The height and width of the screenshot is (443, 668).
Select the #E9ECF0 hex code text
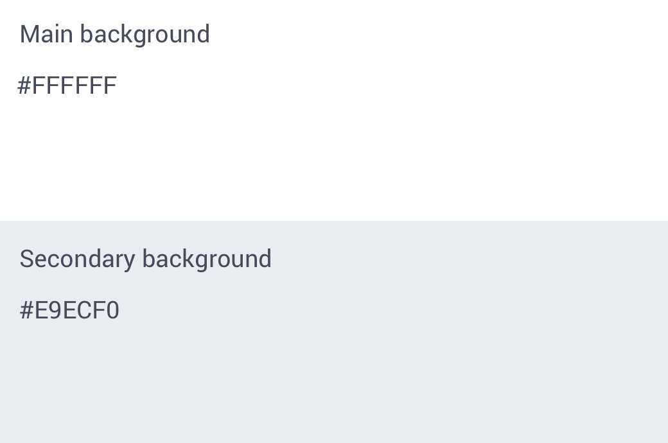click(x=69, y=310)
